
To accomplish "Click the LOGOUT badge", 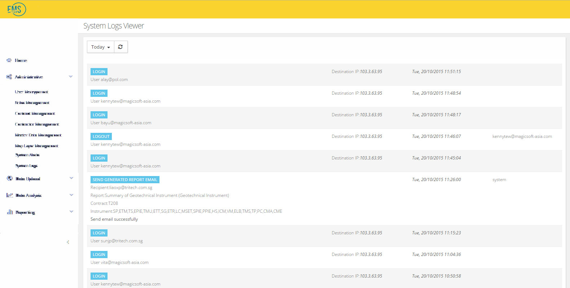I will pos(101,136).
